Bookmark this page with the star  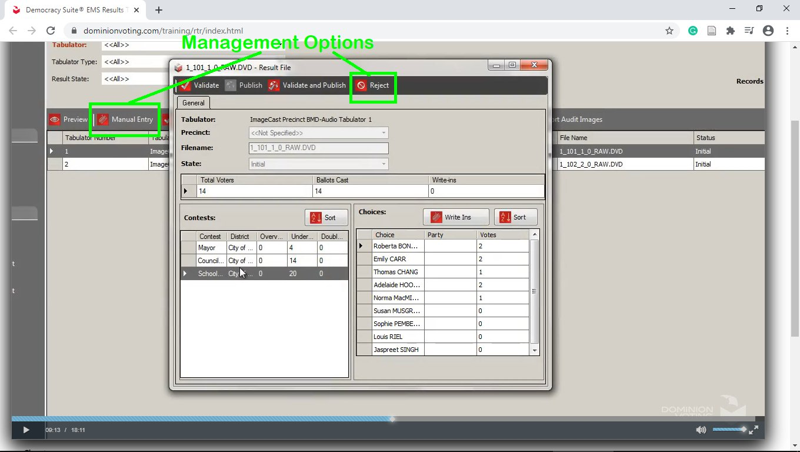pos(669,31)
